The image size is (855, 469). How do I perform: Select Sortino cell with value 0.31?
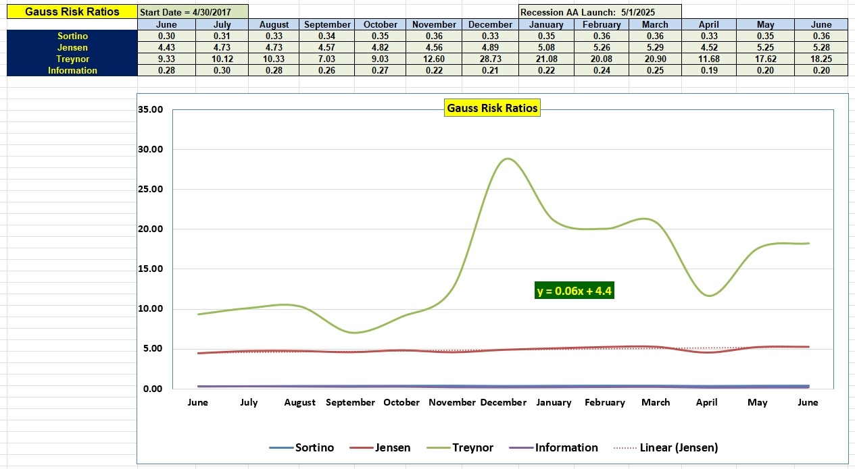tap(222, 36)
